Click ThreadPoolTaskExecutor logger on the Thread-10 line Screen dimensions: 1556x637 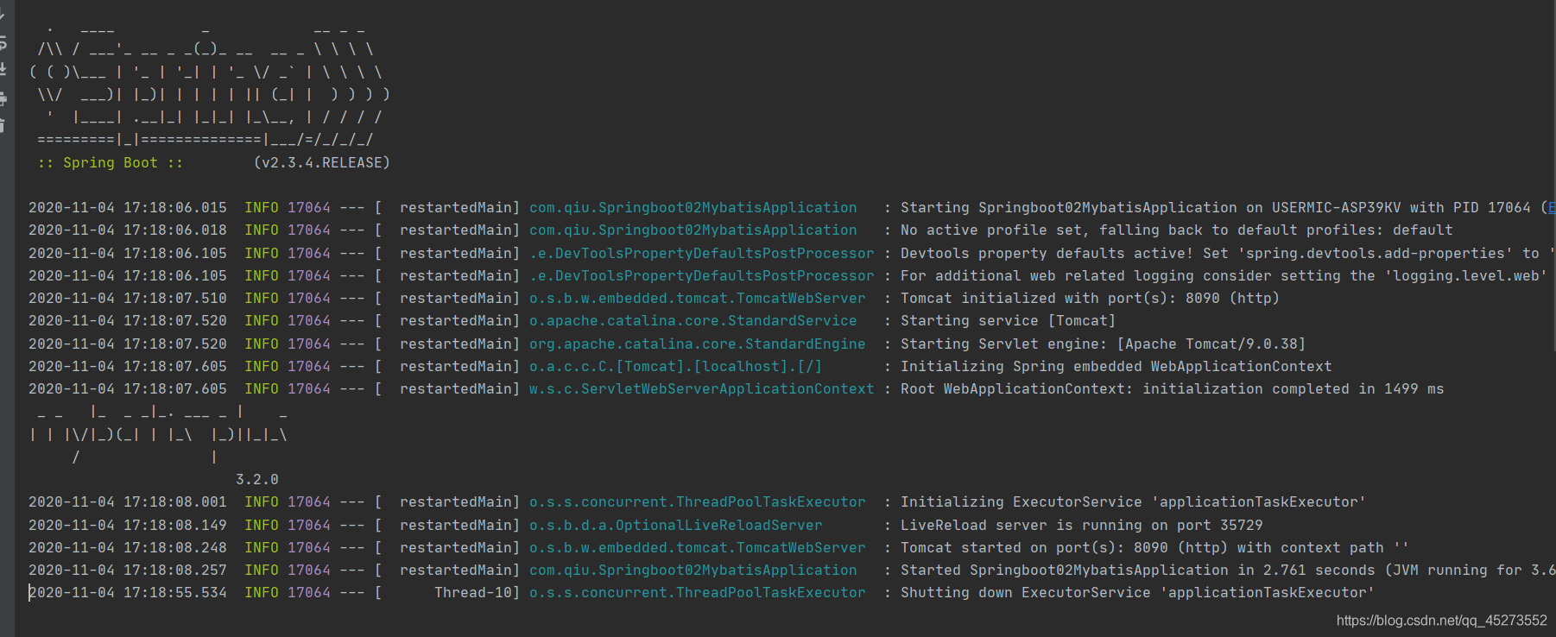click(x=698, y=592)
